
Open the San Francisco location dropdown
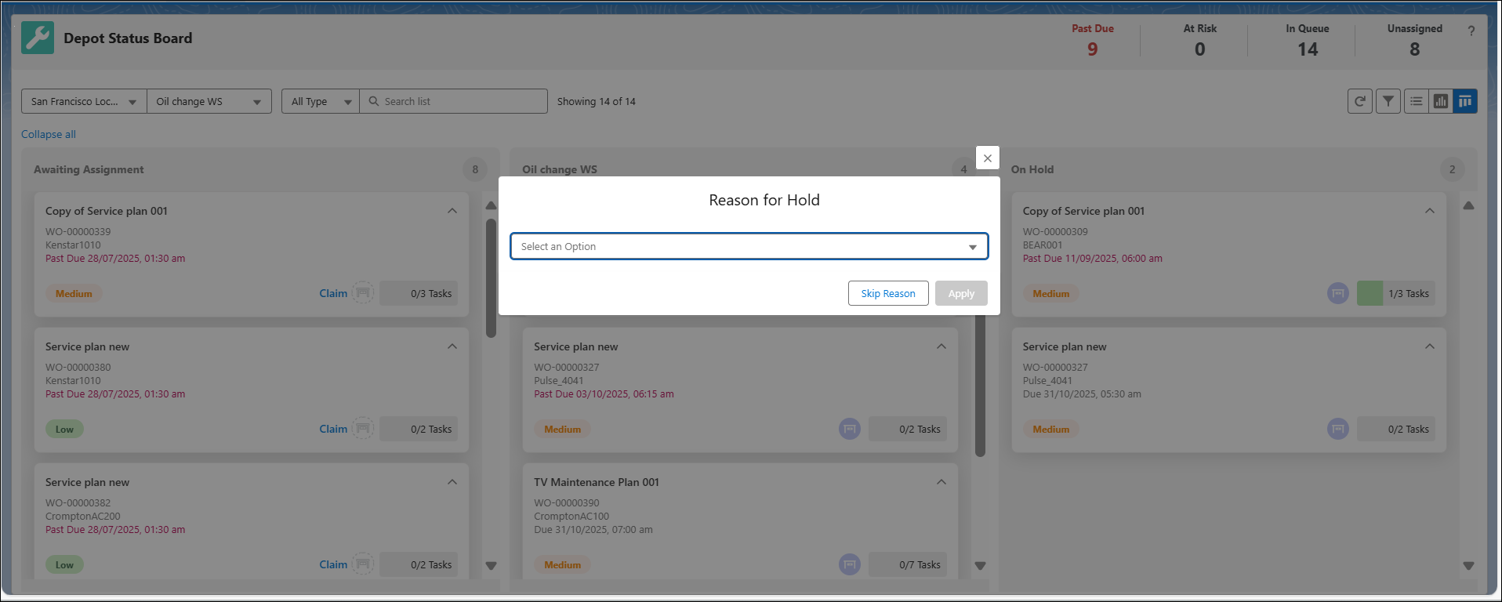point(84,101)
